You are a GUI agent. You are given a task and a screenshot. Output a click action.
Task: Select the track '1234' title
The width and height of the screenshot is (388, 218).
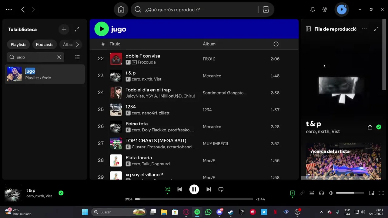(131, 107)
